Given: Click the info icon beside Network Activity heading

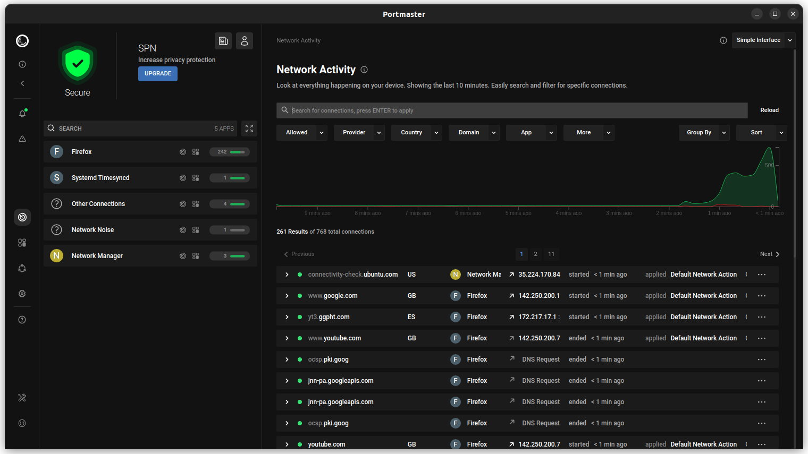Looking at the screenshot, I should pyautogui.click(x=364, y=70).
